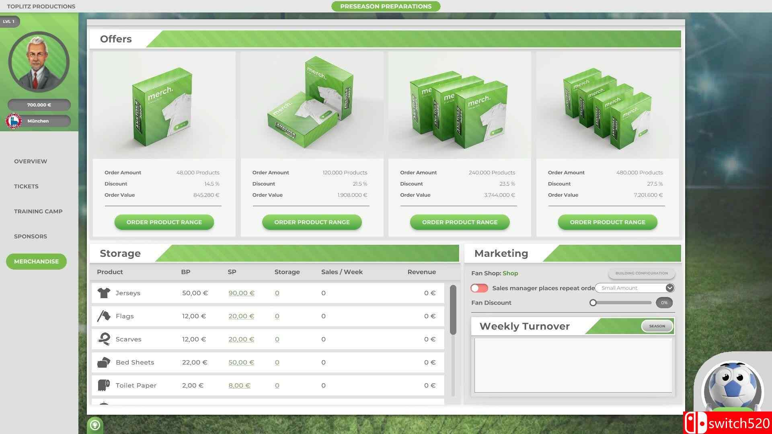Image resolution: width=772 pixels, height=434 pixels.
Task: Click the manager avatar portrait
Action: (39, 62)
